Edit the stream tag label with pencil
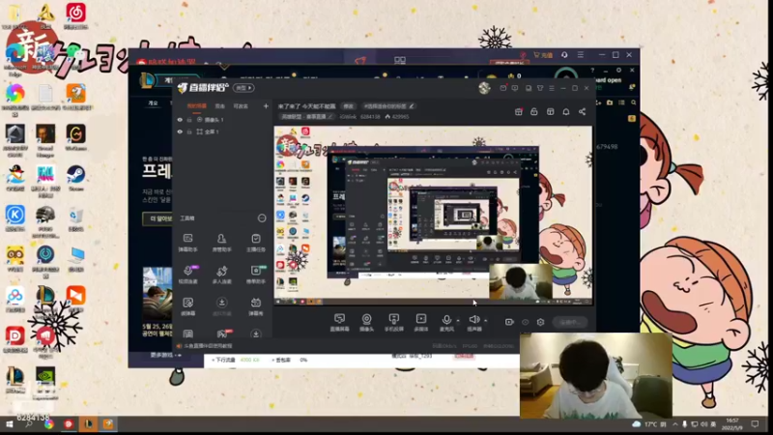Image resolution: width=773 pixels, height=435 pixels. tap(389, 106)
